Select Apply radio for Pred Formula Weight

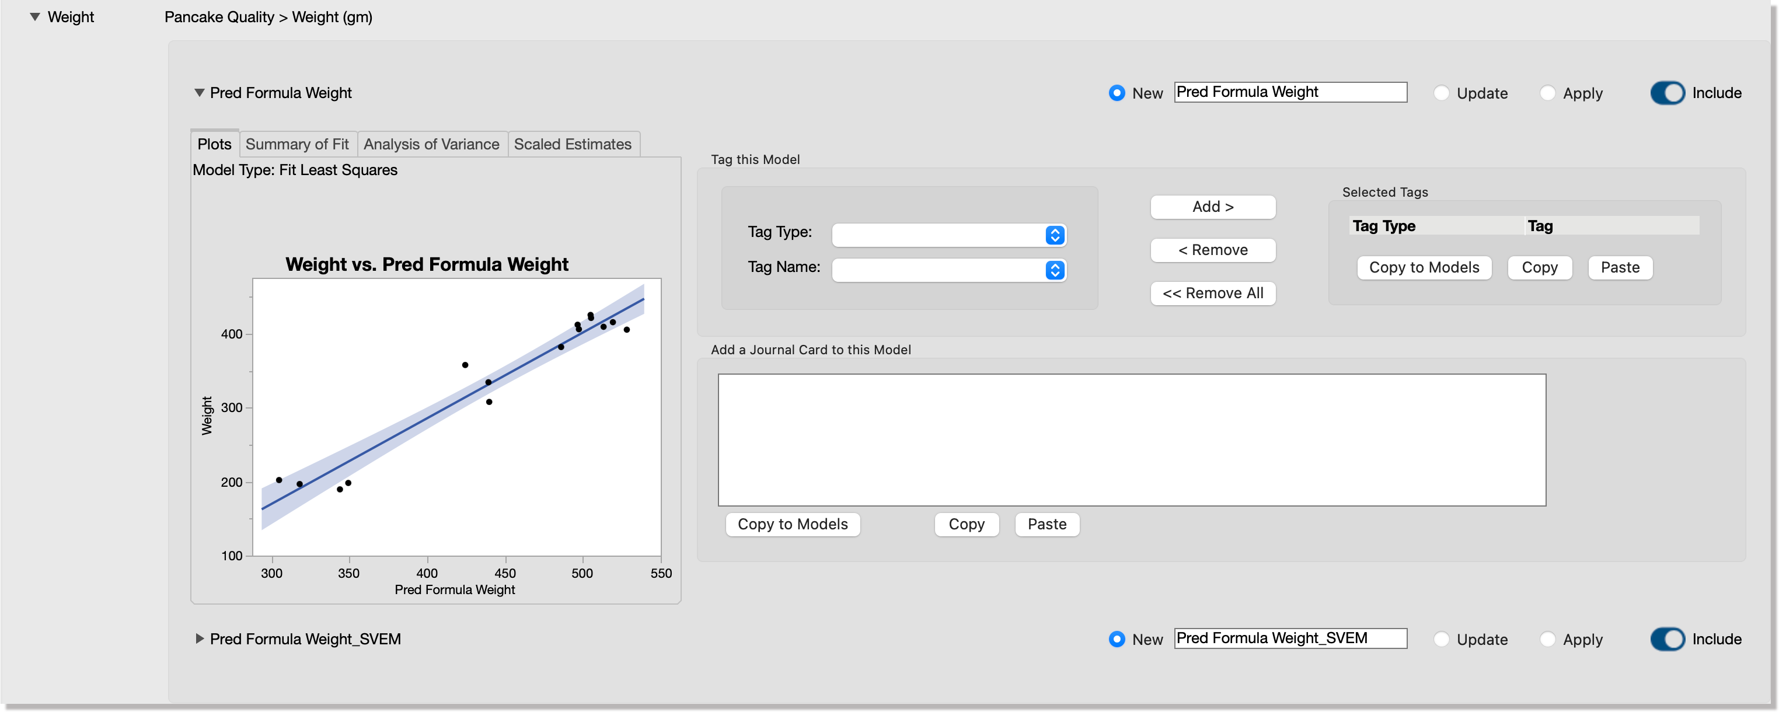coord(1548,93)
